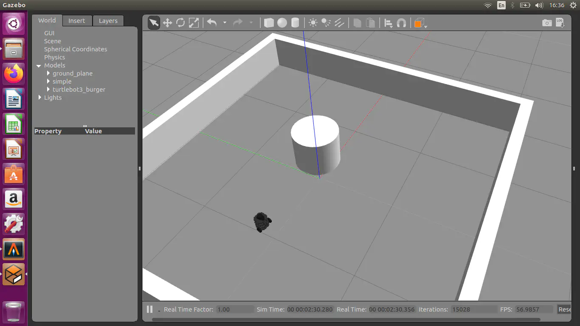Select GUI in the world tree
Viewport: 580px width, 326px height.
coord(49,33)
